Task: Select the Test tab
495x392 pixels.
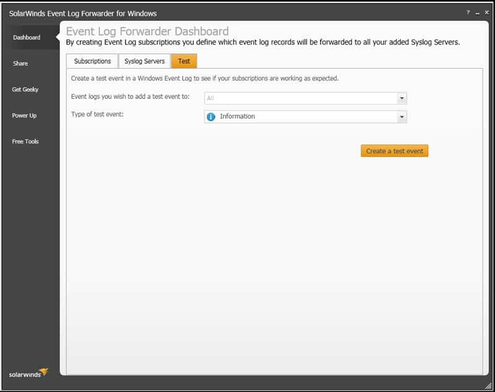Action: tap(184, 61)
